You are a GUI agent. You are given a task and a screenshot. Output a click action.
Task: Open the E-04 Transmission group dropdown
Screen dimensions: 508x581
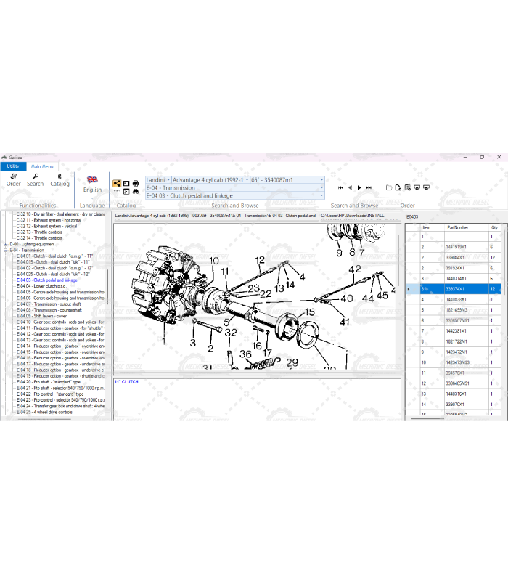[321, 187]
